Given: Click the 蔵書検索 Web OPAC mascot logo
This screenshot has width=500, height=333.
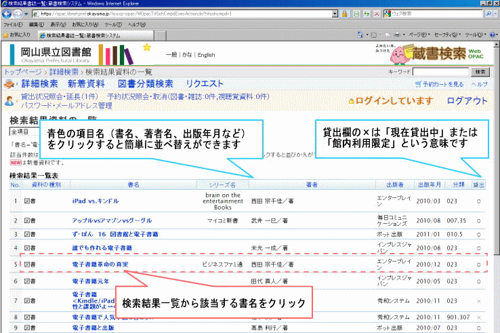Looking at the screenshot, I should (x=439, y=54).
